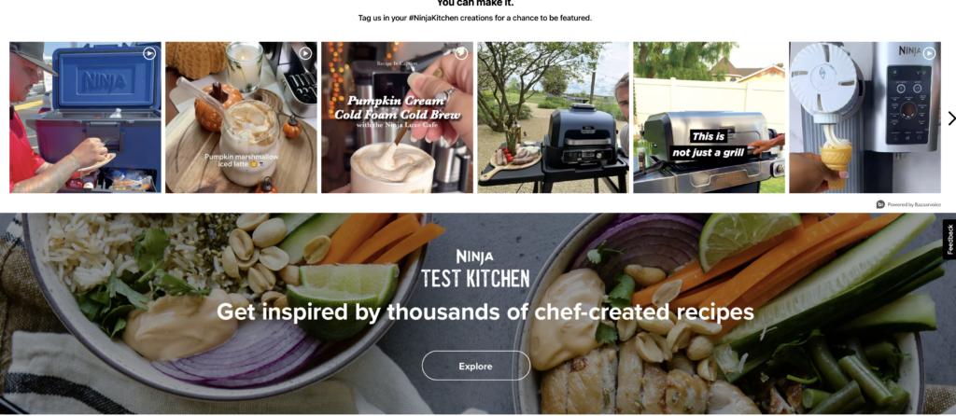
Task: Open the 'This is not just a grill' post
Action: 710,118
